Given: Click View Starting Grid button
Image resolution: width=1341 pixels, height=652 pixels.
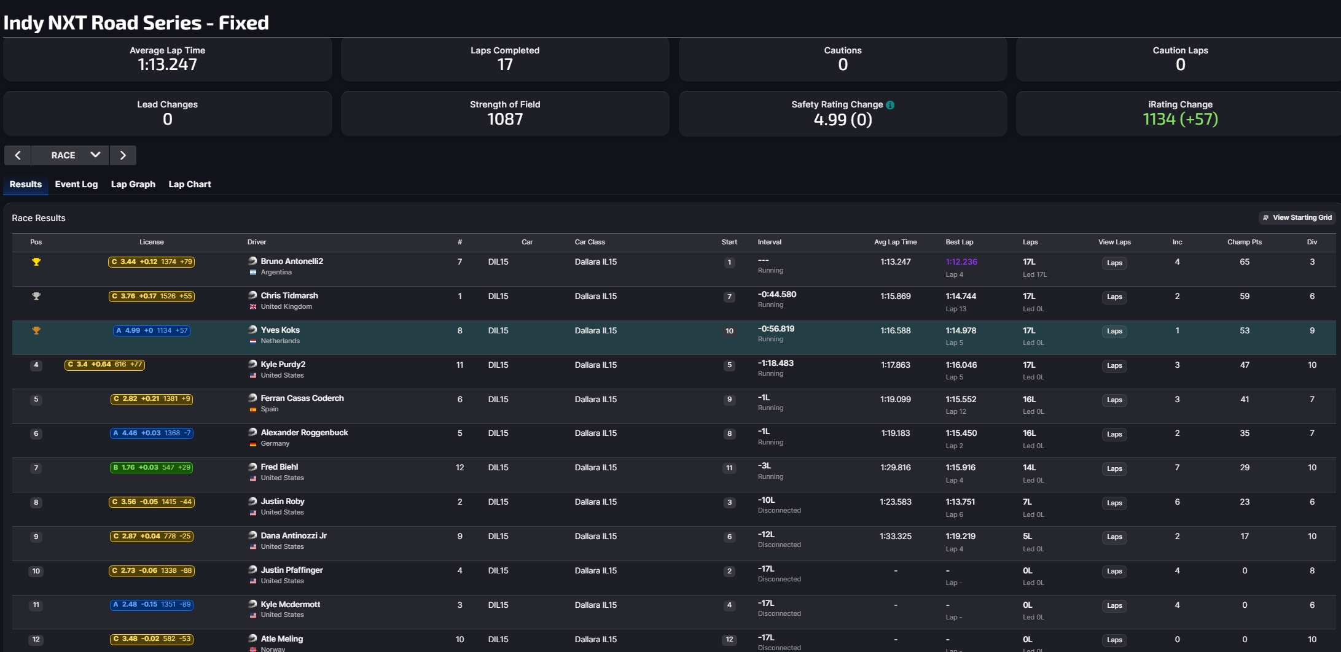Looking at the screenshot, I should [x=1297, y=218].
